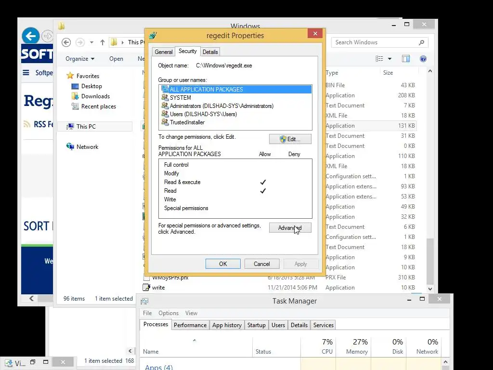This screenshot has height=370, width=493.
Task: Click the ALL APPLICATION PACKAGES group icon
Action: tap(165, 89)
